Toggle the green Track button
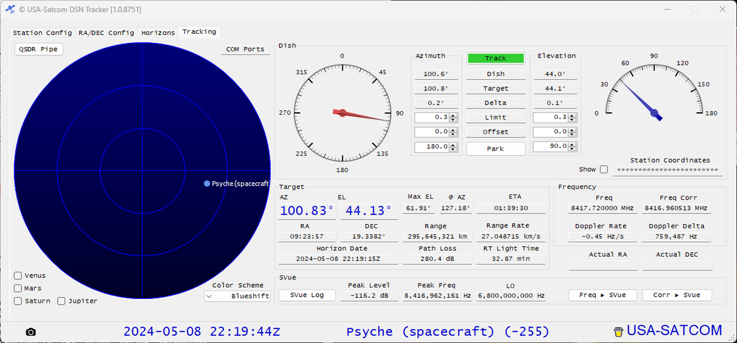The image size is (737, 343). pos(496,58)
